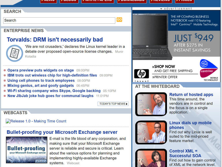This screenshot has width=222, height=167.
Task: Open Mixing genius, art and goofy gadgets
Action: pyautogui.click(x=41, y=86)
